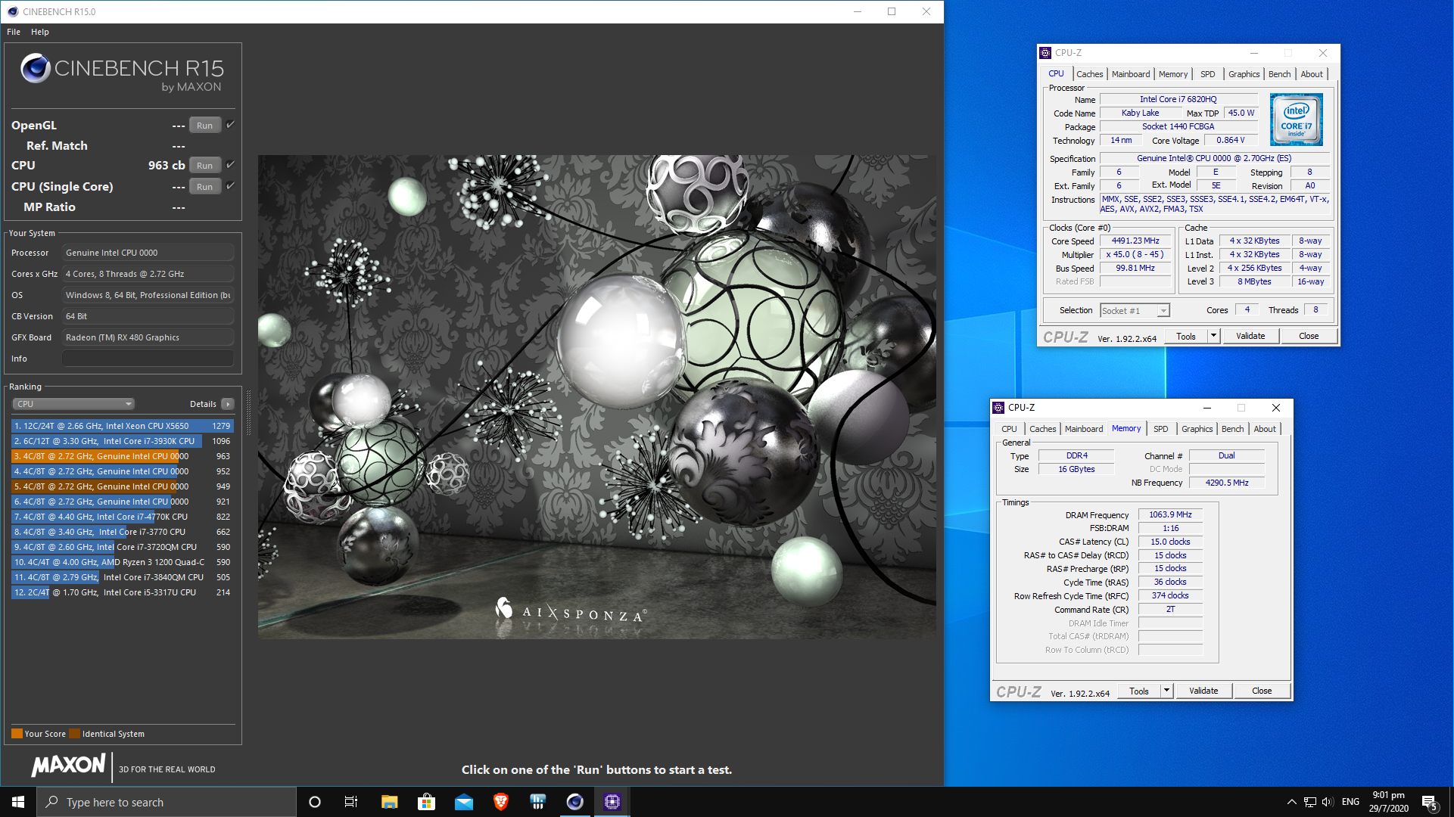This screenshot has width=1454, height=817.
Task: Open About tab in top CPU-Z
Action: tap(1312, 74)
